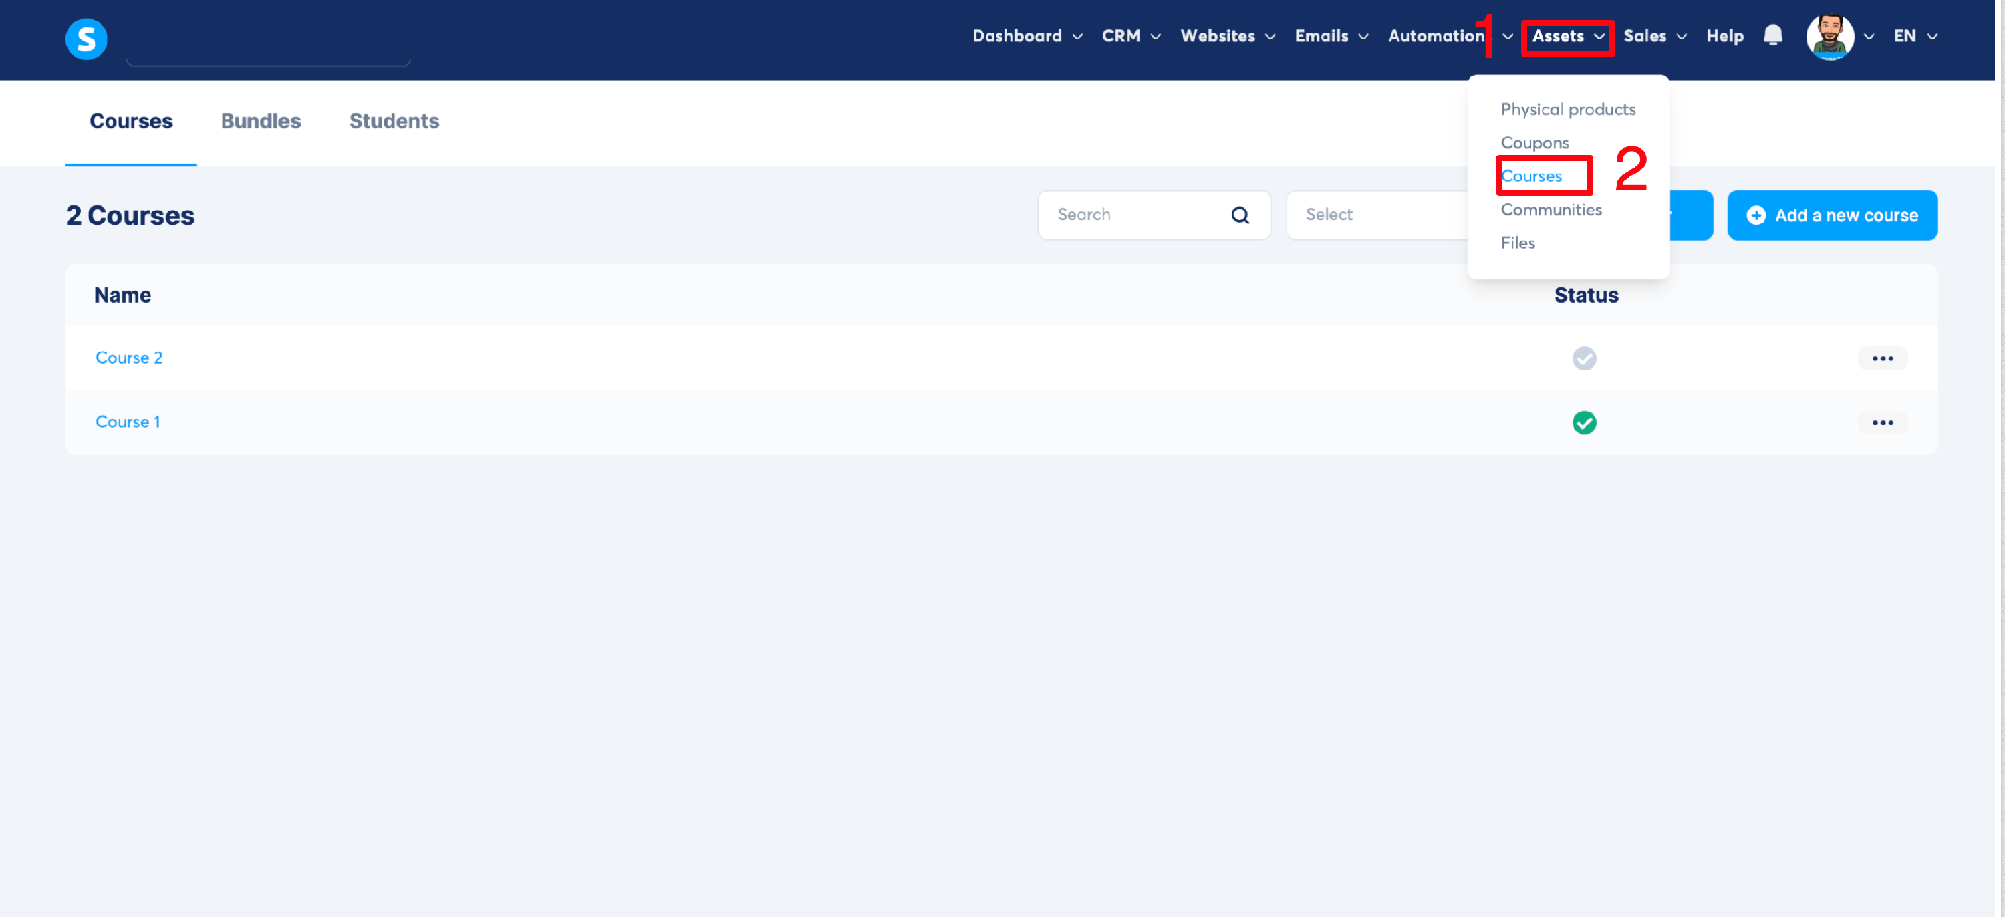
Task: Switch to the Bundles tab
Action: pyautogui.click(x=261, y=121)
